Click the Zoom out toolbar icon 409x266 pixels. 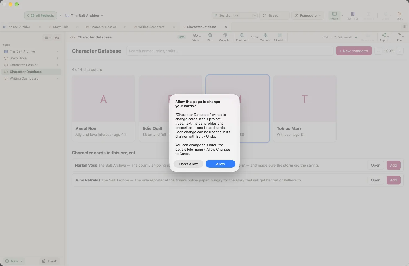coord(242,35)
